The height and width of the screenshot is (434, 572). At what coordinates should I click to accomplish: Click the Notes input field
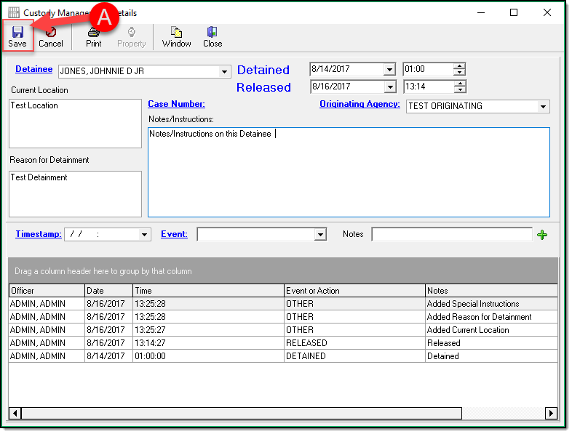[x=451, y=234]
